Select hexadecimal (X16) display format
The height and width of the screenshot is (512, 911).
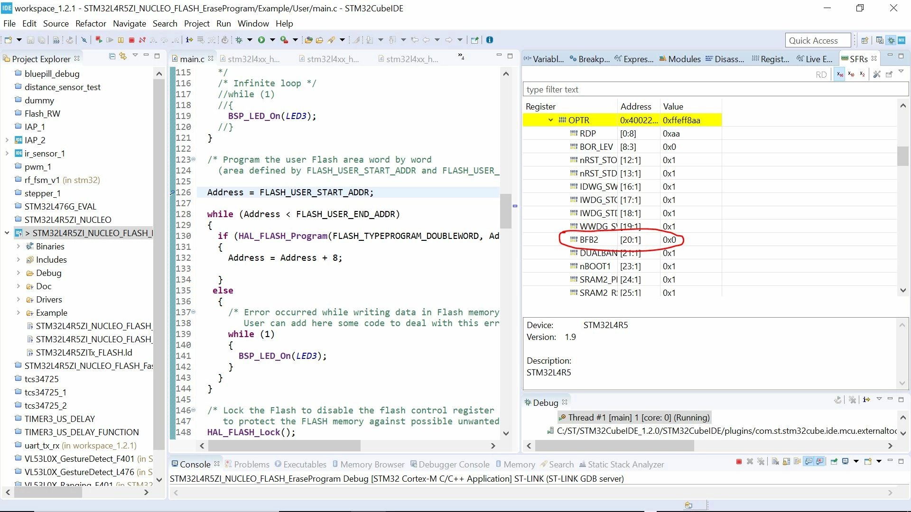click(840, 74)
